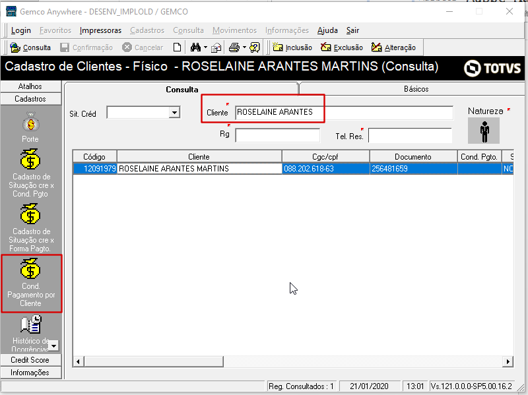
Task: Click the Cgc/cpf column header
Action: point(325,157)
